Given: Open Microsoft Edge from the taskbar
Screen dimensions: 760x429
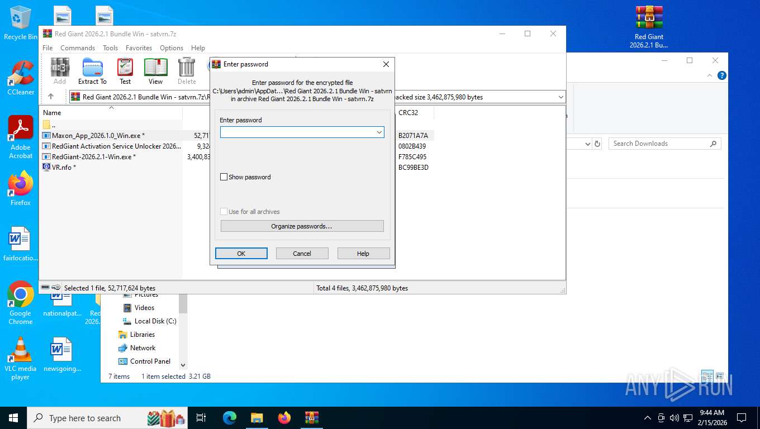Looking at the screenshot, I should coord(229,418).
